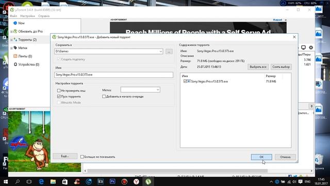Select Торренты (2) in the sidebar

27,40
